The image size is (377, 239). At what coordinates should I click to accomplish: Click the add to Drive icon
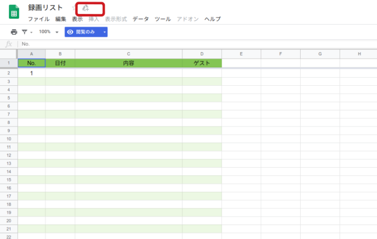[x=86, y=8]
